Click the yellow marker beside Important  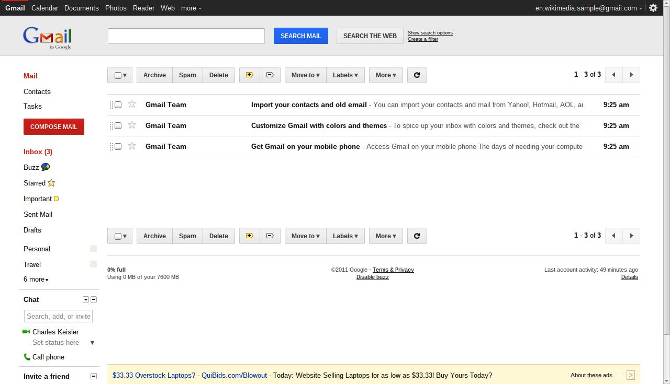coord(57,199)
